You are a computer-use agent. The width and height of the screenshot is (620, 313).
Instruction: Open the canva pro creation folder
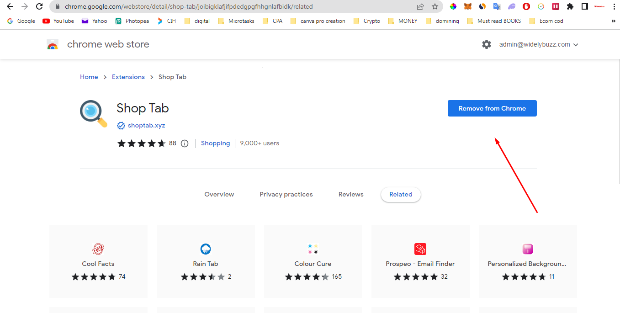[318, 21]
